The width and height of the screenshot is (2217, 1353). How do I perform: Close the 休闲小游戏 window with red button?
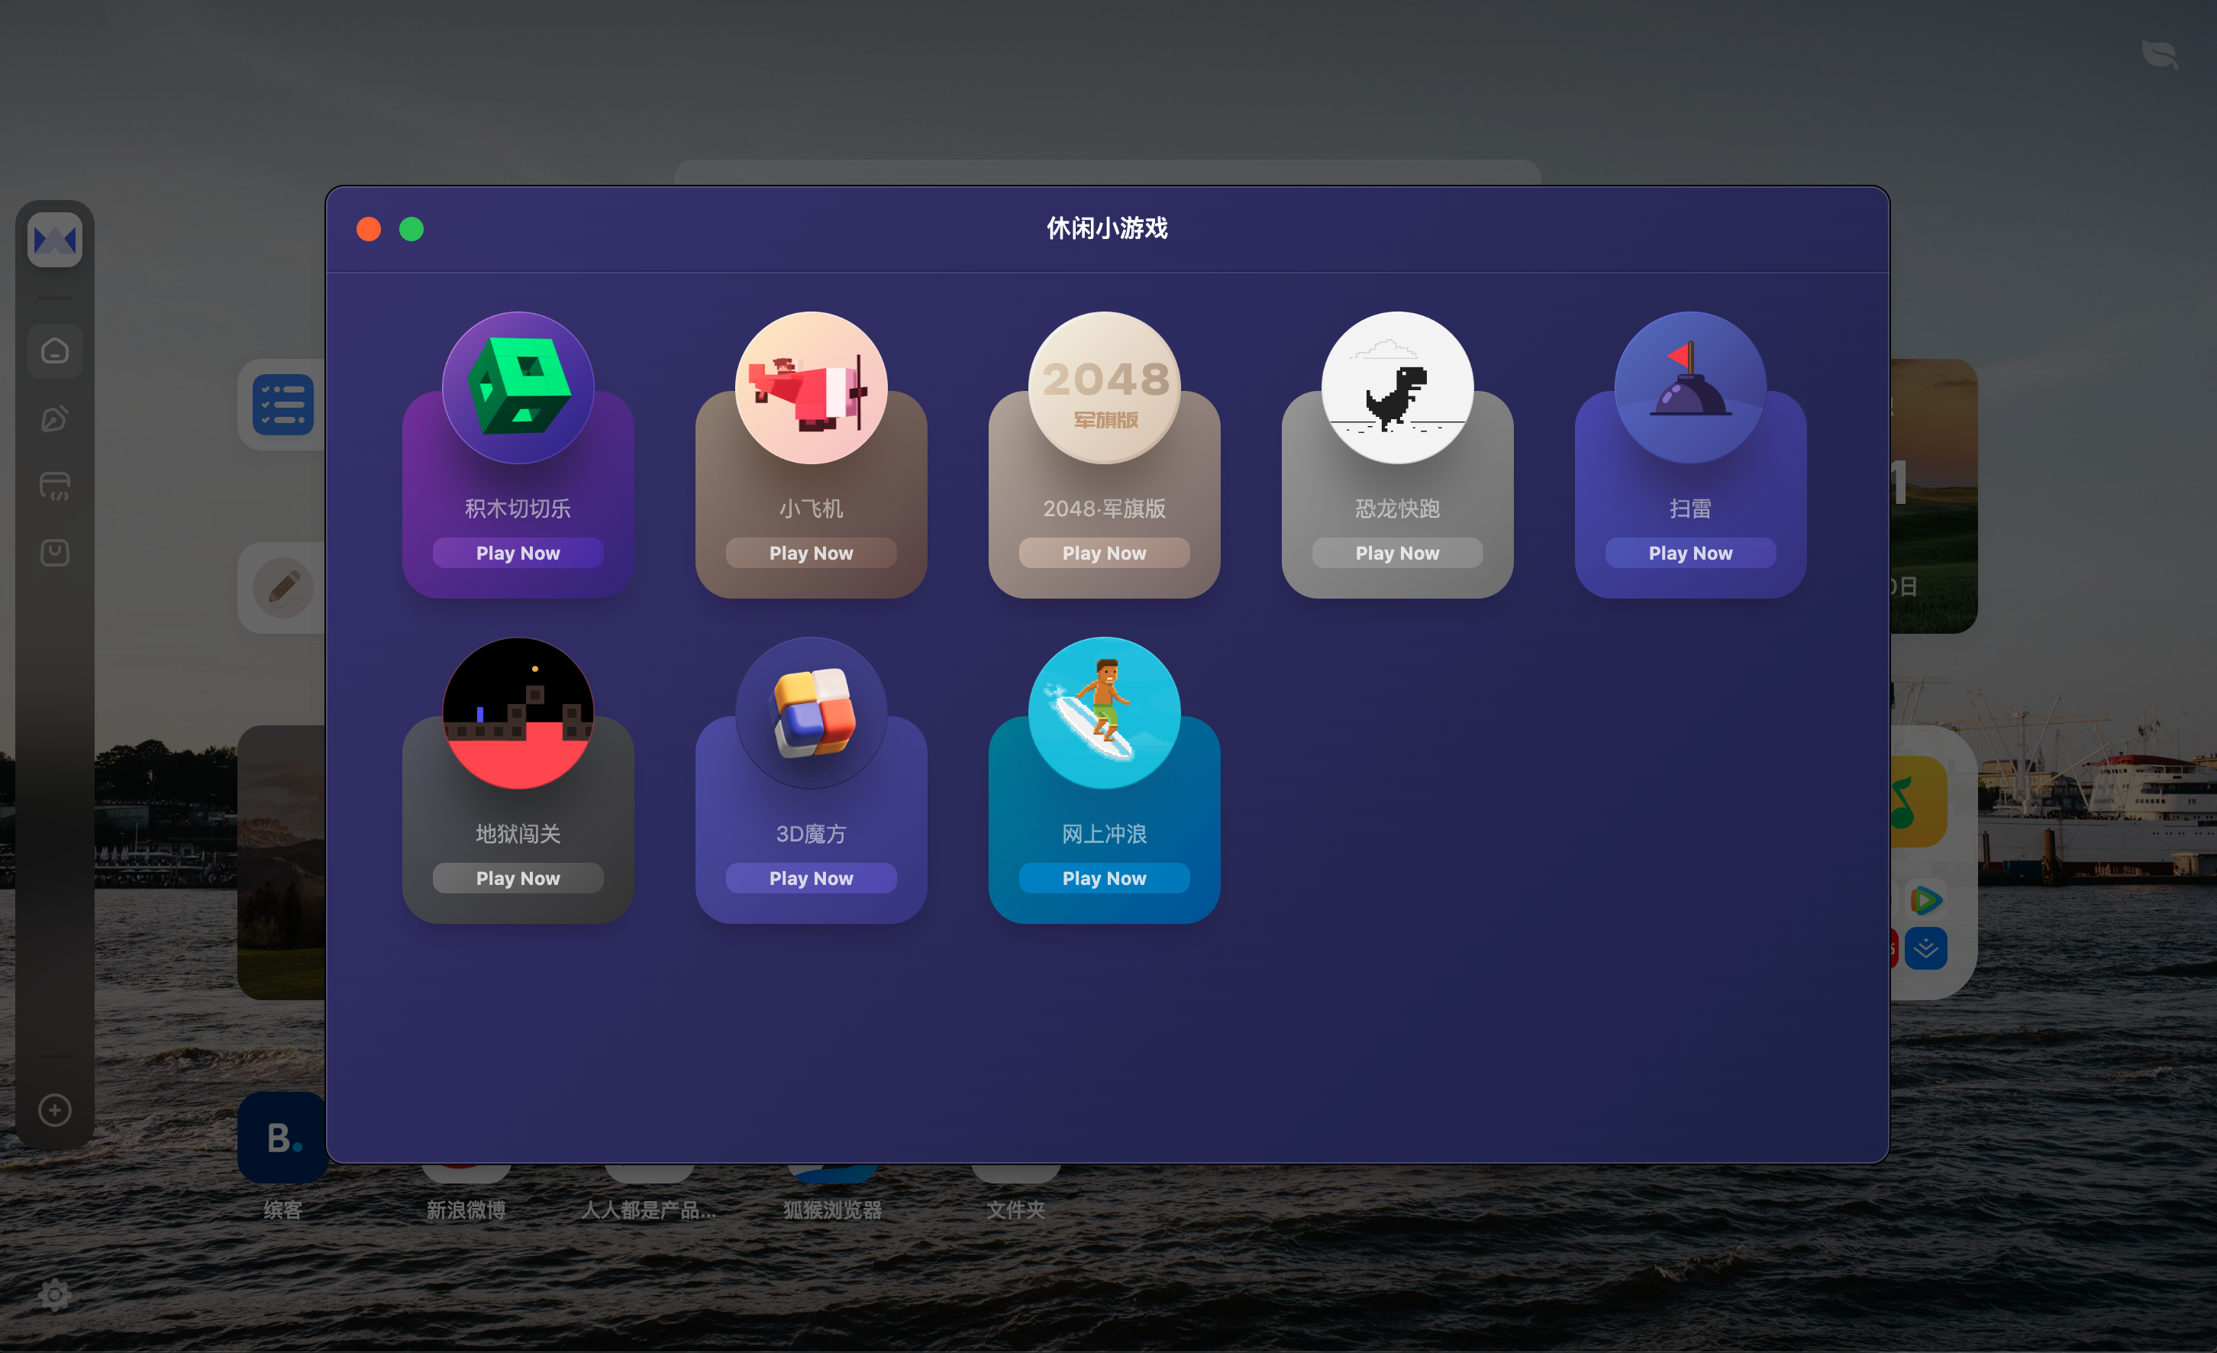click(369, 229)
